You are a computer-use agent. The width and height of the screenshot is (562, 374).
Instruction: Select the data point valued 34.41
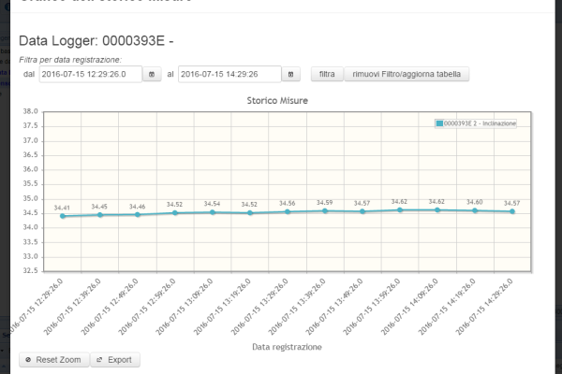click(x=63, y=216)
